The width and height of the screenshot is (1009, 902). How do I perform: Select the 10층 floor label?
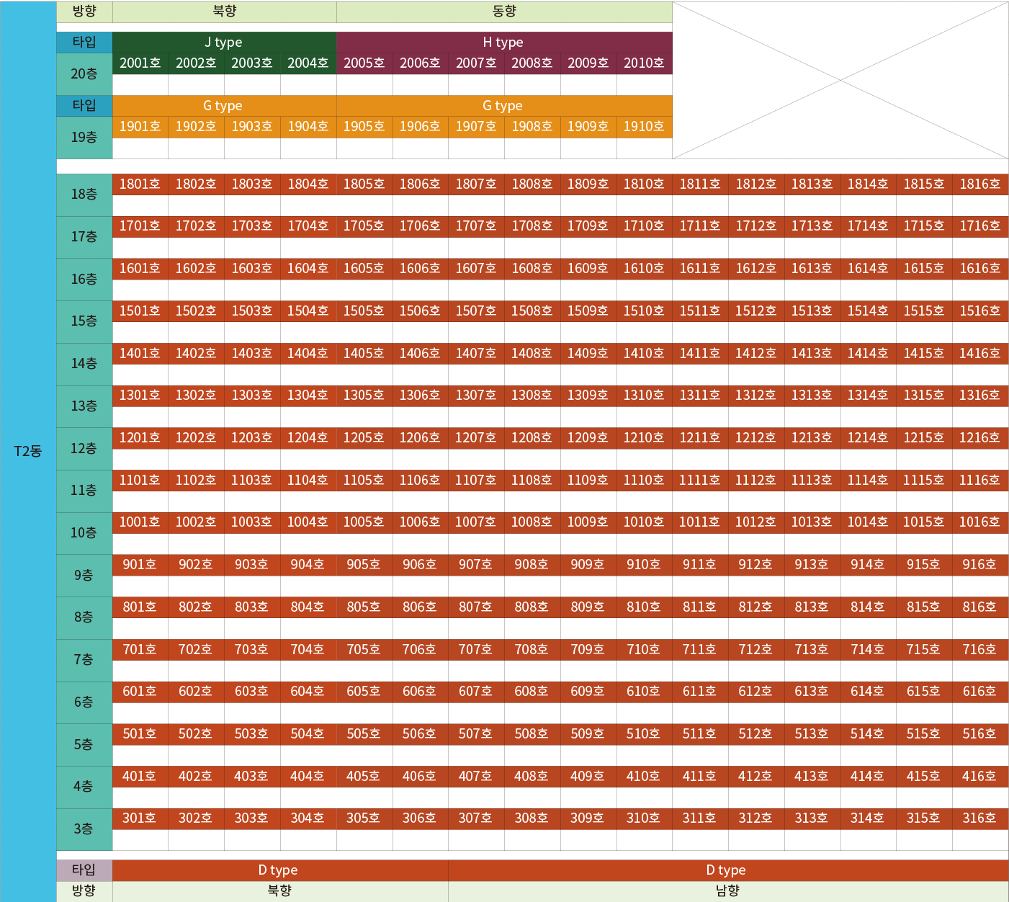84,533
